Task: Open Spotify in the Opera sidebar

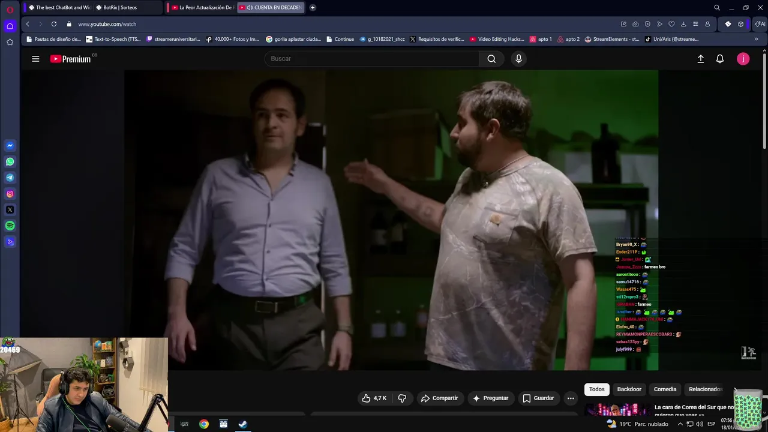Action: coord(10,226)
